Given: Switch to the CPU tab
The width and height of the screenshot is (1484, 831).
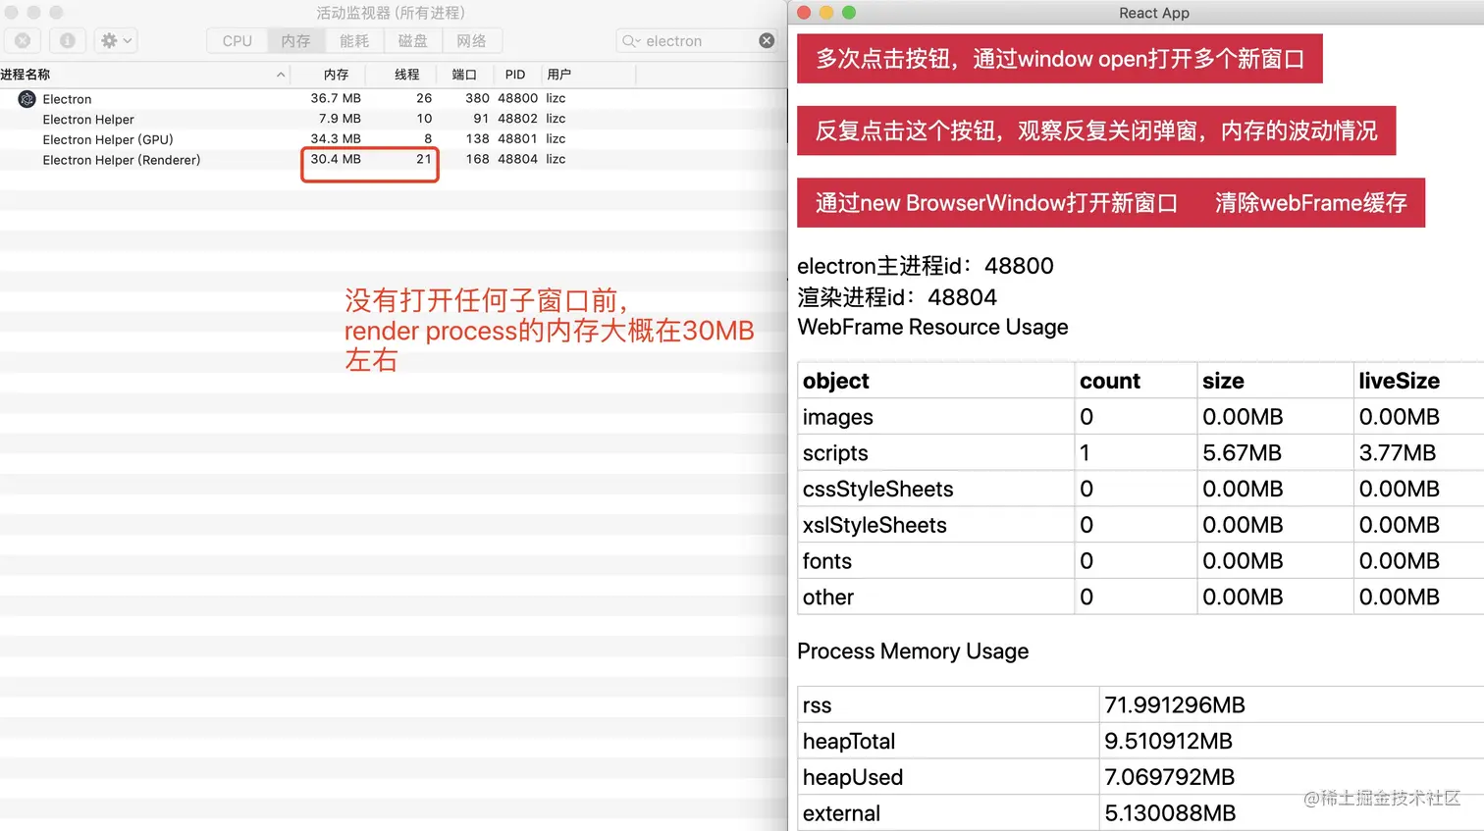Looking at the screenshot, I should pyautogui.click(x=236, y=40).
